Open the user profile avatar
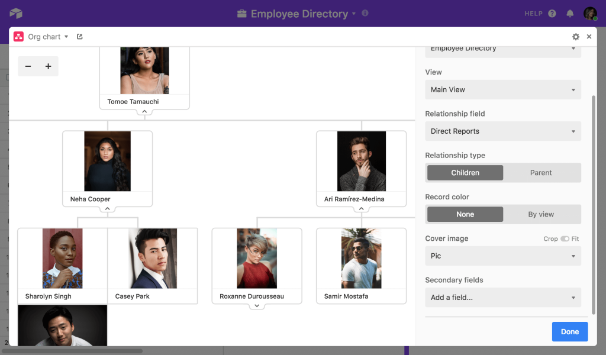The image size is (606, 355). (590, 14)
